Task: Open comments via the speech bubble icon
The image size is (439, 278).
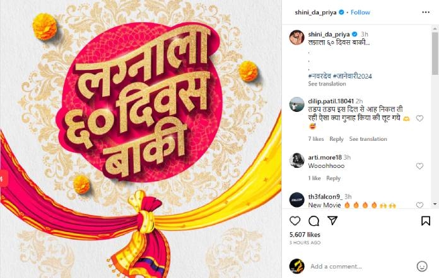Action: (x=313, y=221)
